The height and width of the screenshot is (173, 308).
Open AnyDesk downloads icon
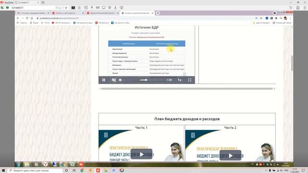[298, 8]
